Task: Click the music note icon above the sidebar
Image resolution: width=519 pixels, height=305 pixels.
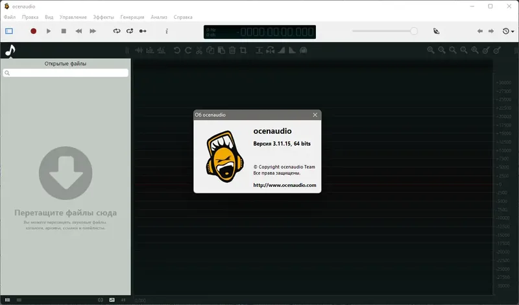Action: coord(10,51)
